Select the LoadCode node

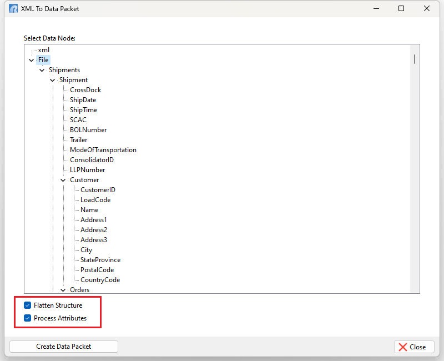95,200
